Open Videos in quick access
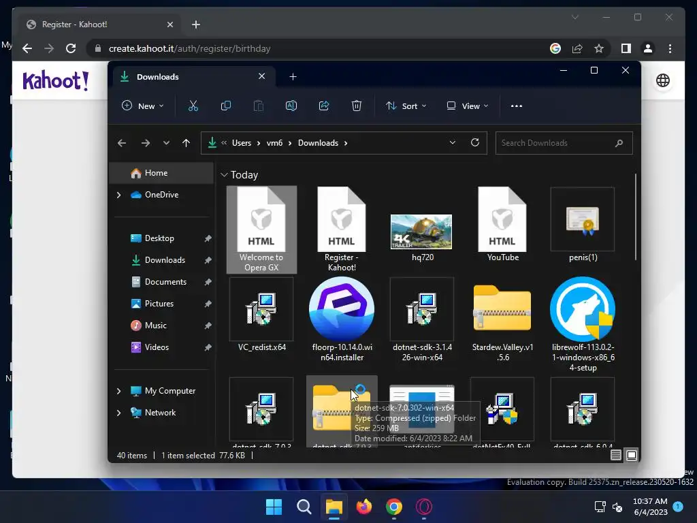This screenshot has height=523, width=697. point(162,347)
